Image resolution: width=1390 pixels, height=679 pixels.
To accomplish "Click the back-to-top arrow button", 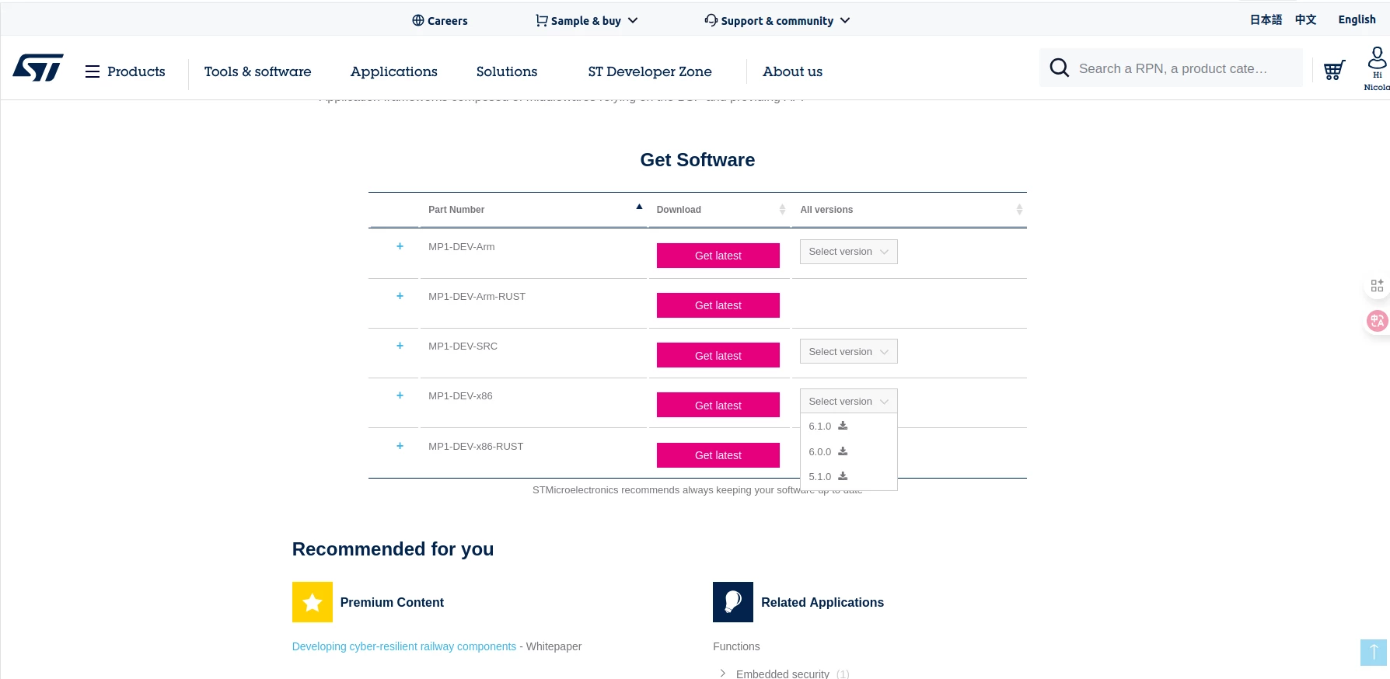I will click(x=1374, y=653).
